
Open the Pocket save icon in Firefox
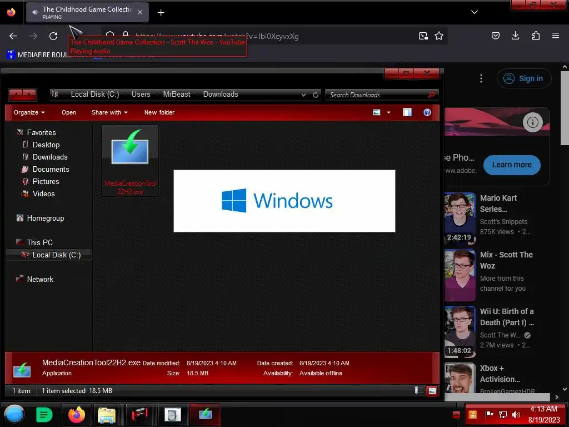[495, 36]
